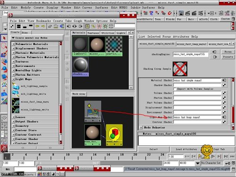Click map icon beside Photon Shader field
This screenshot has height=177, width=236.
coord(224,98)
